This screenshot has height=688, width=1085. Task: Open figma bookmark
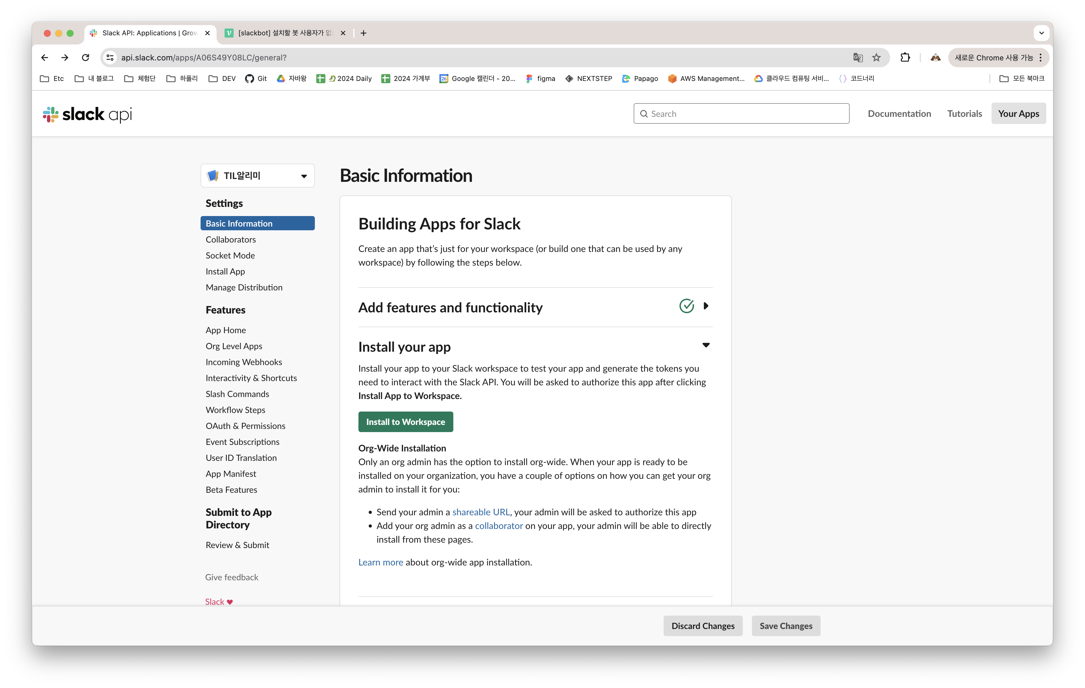point(540,78)
